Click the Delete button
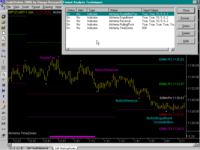This screenshot has width=200, height=150. [x=186, y=33]
